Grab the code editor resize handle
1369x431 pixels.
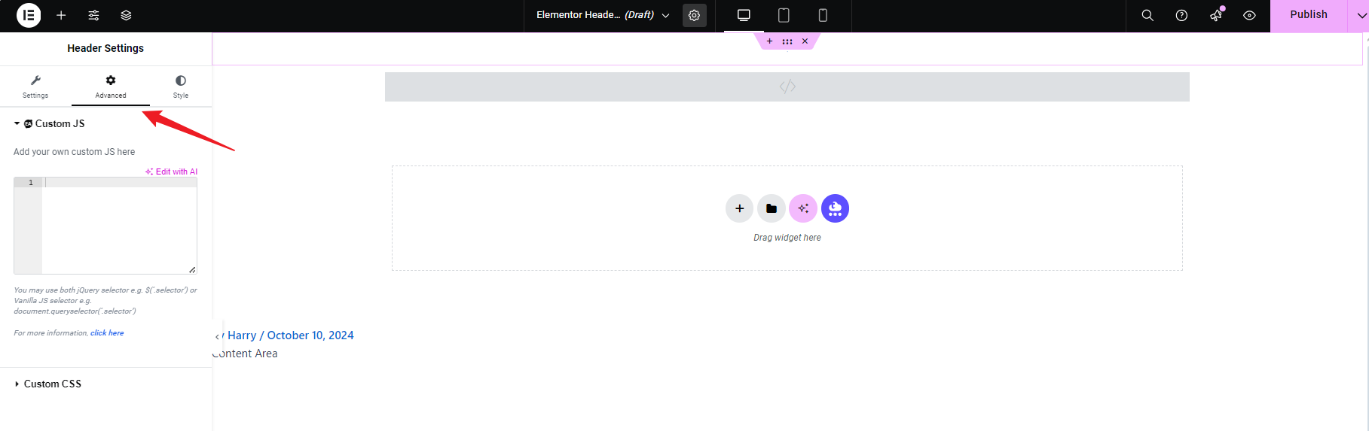pyautogui.click(x=192, y=269)
